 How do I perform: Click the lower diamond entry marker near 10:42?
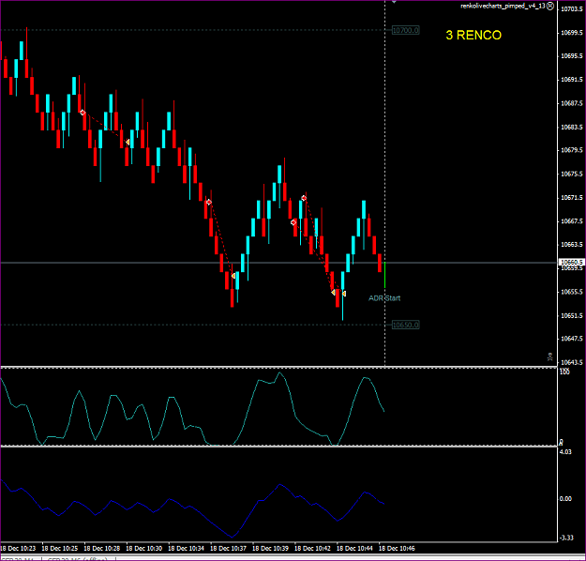pyautogui.click(x=293, y=222)
